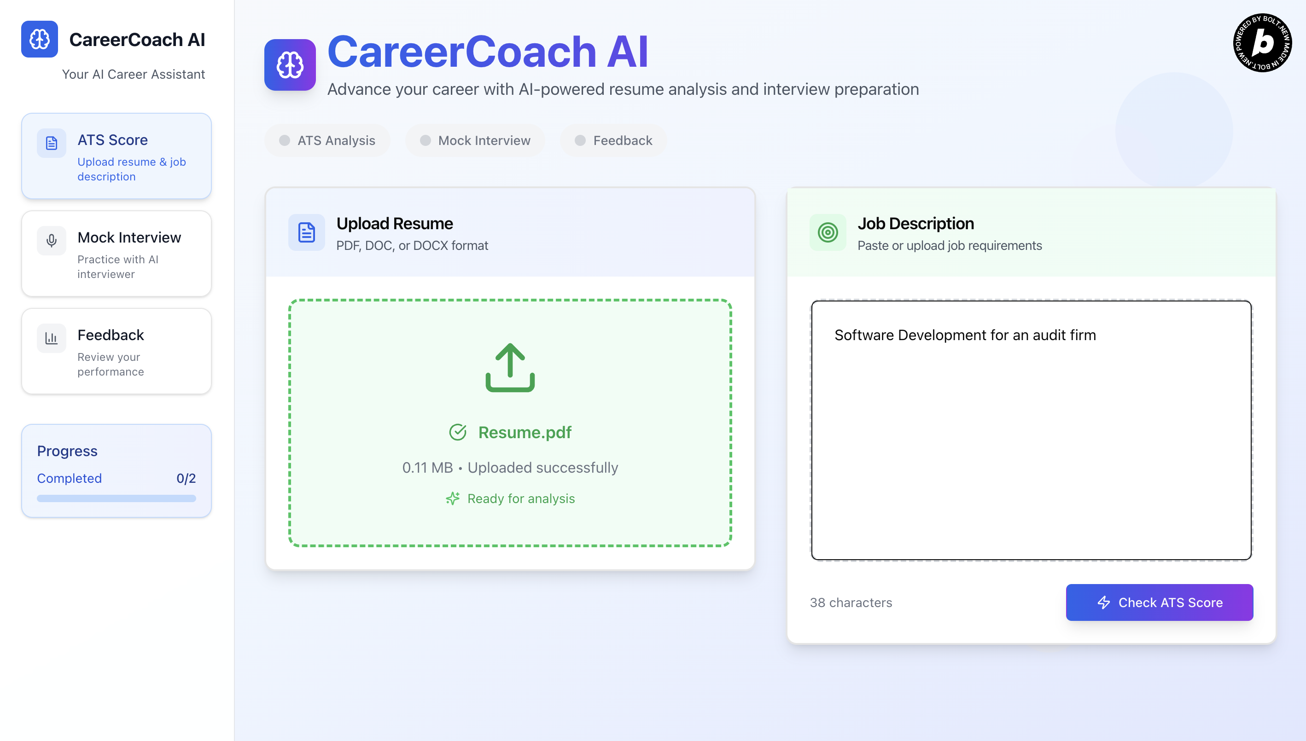Viewport: 1306px width, 741px height.
Task: Click the Completed progress bar
Action: pos(116,499)
